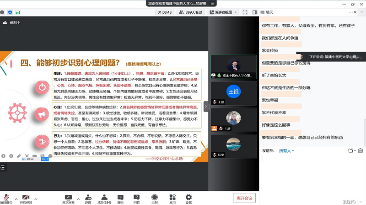The height and width of the screenshot is (205, 366).
Task: Select the 王银 participant tile
Action: [x=233, y=93]
